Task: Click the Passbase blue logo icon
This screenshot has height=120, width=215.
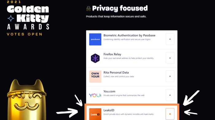Action: click(x=95, y=39)
